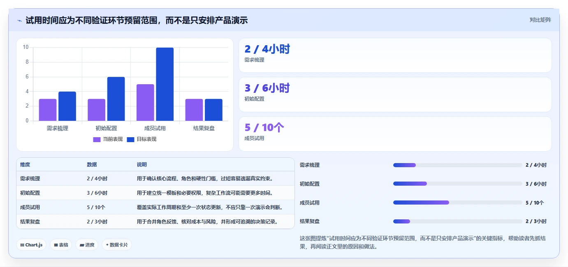Click the 5 / 10个 table cell

pyautogui.click(x=96, y=207)
